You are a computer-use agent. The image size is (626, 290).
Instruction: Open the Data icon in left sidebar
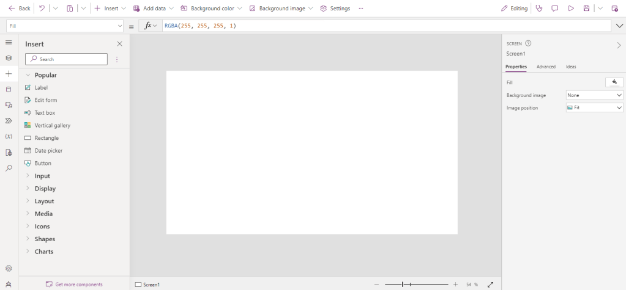pos(9,89)
